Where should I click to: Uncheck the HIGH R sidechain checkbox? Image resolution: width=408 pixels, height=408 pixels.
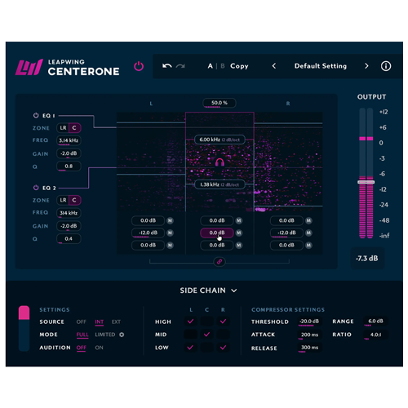[x=223, y=322]
